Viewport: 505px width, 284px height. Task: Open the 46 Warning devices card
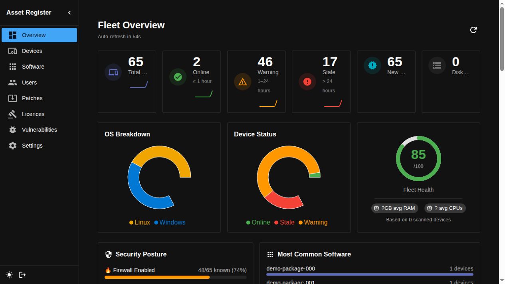pos(256,82)
